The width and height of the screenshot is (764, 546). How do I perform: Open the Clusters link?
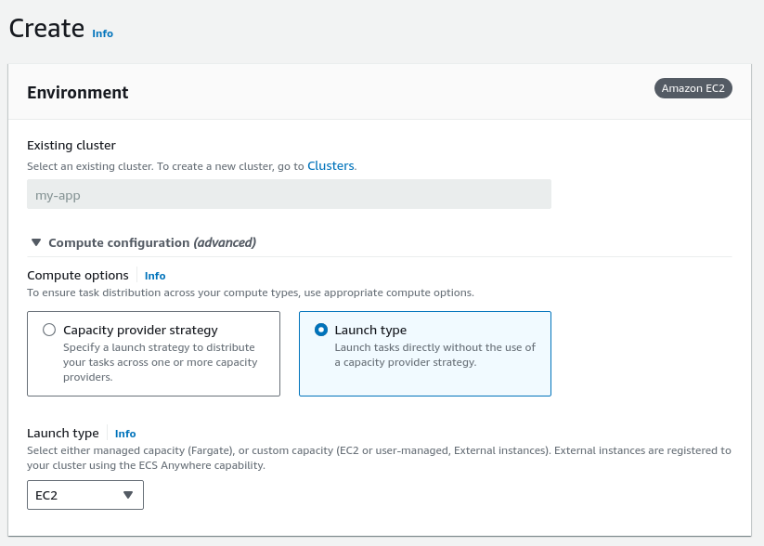[x=330, y=165]
